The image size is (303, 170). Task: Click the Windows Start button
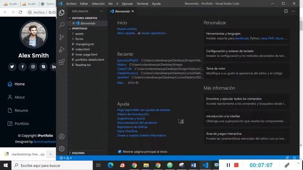(x=6, y=165)
